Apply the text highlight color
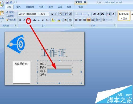Viewport: 133px width, 104px height. [53, 20]
